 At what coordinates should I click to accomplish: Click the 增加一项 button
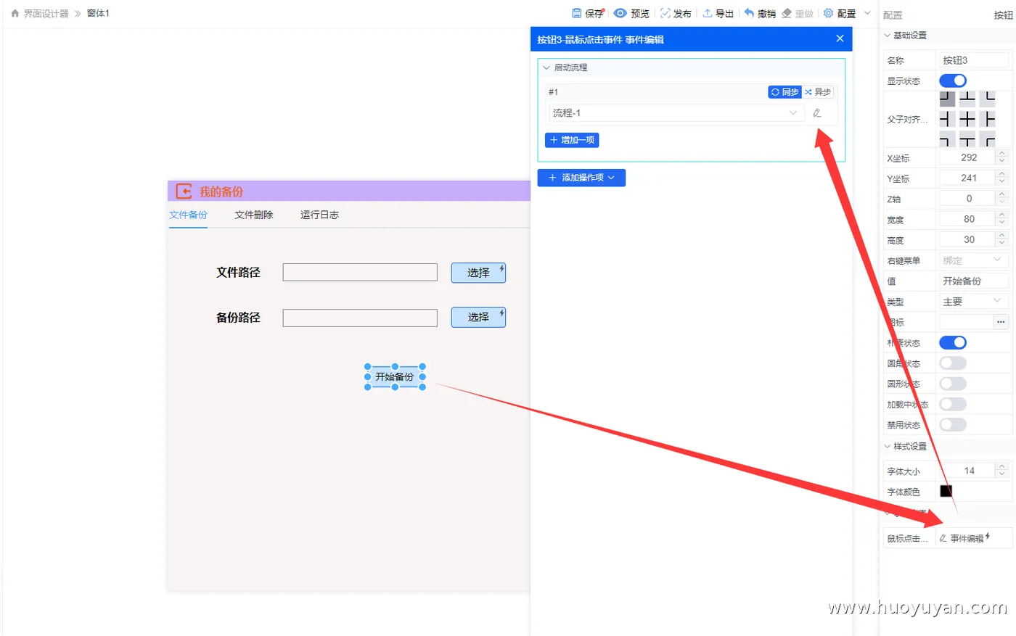(572, 139)
